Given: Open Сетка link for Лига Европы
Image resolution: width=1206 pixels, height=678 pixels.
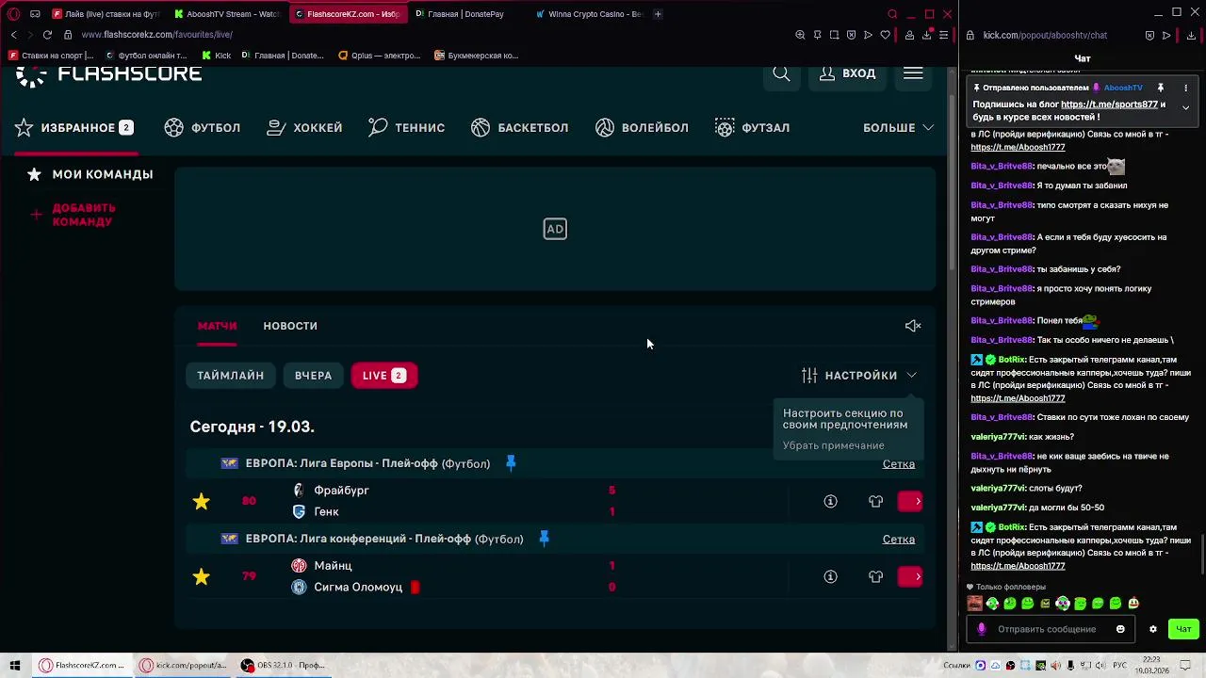Looking at the screenshot, I should click(899, 464).
